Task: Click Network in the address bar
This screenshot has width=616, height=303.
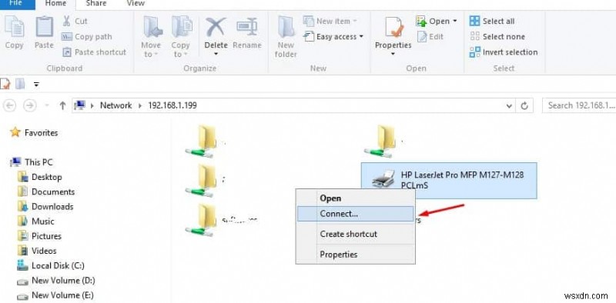Action: click(x=116, y=105)
